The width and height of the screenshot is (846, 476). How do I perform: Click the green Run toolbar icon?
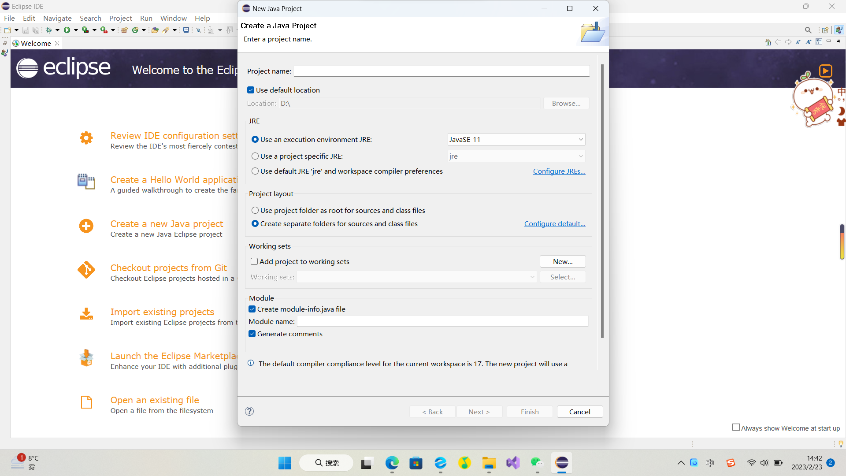67,30
